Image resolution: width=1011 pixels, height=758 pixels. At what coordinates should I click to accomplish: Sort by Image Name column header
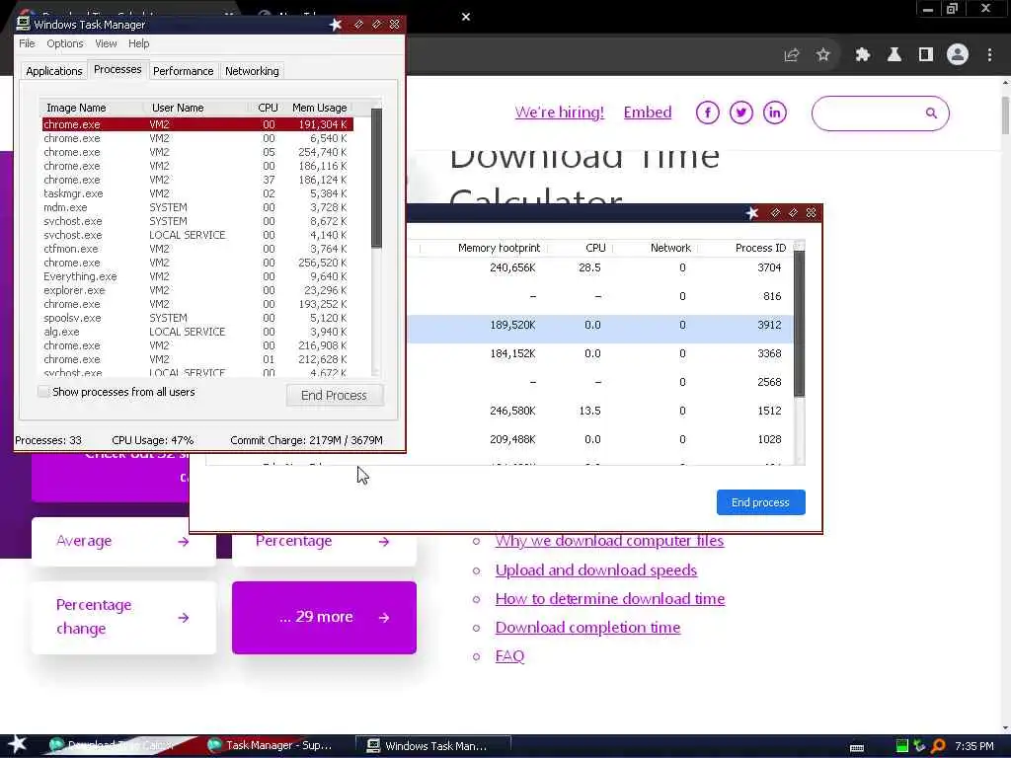(x=92, y=108)
